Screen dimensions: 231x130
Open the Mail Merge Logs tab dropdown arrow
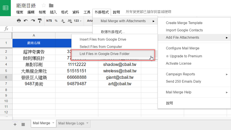point(87,123)
